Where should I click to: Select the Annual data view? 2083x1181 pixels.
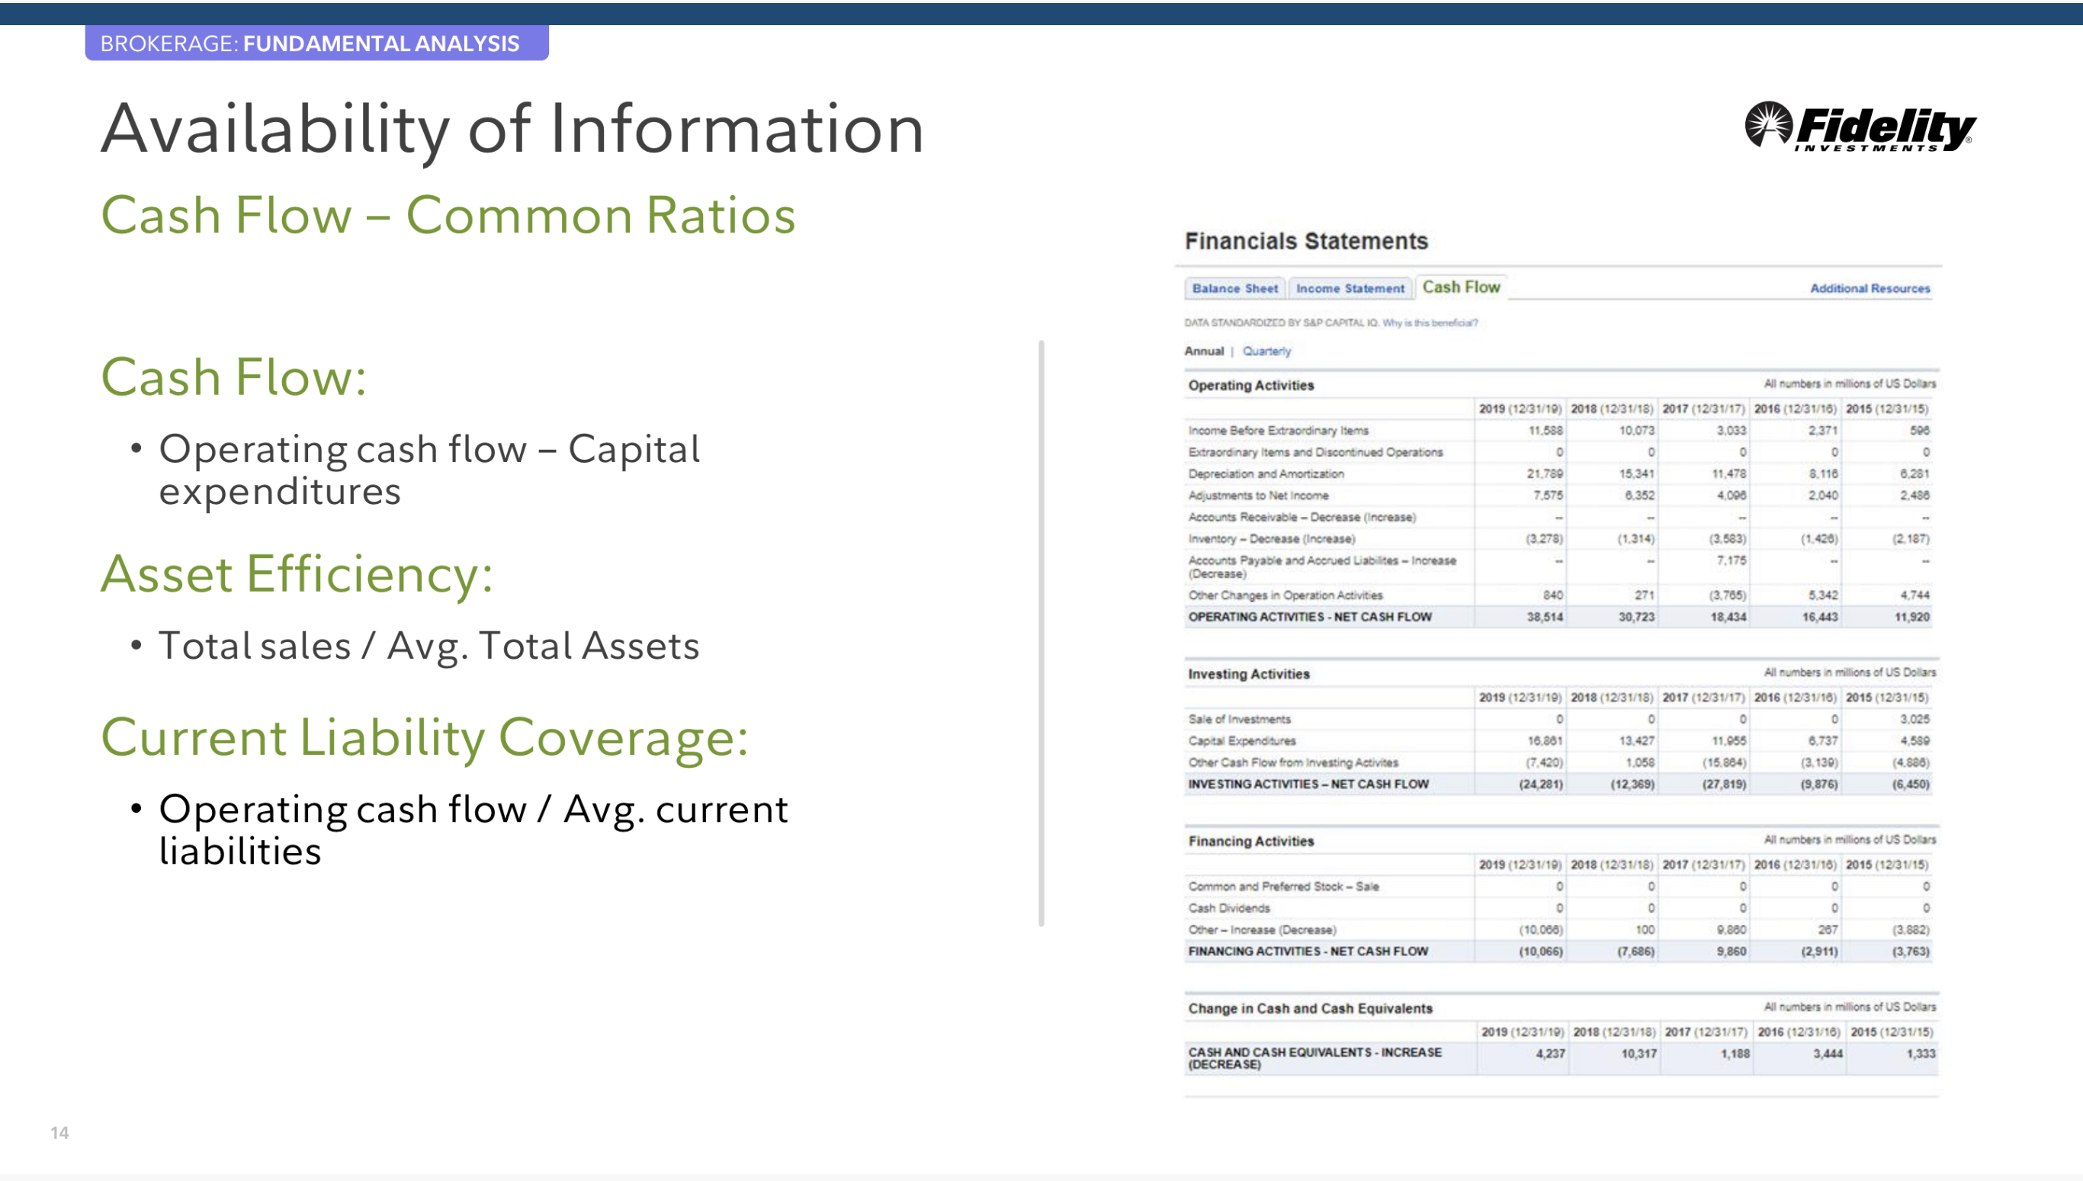click(1203, 351)
